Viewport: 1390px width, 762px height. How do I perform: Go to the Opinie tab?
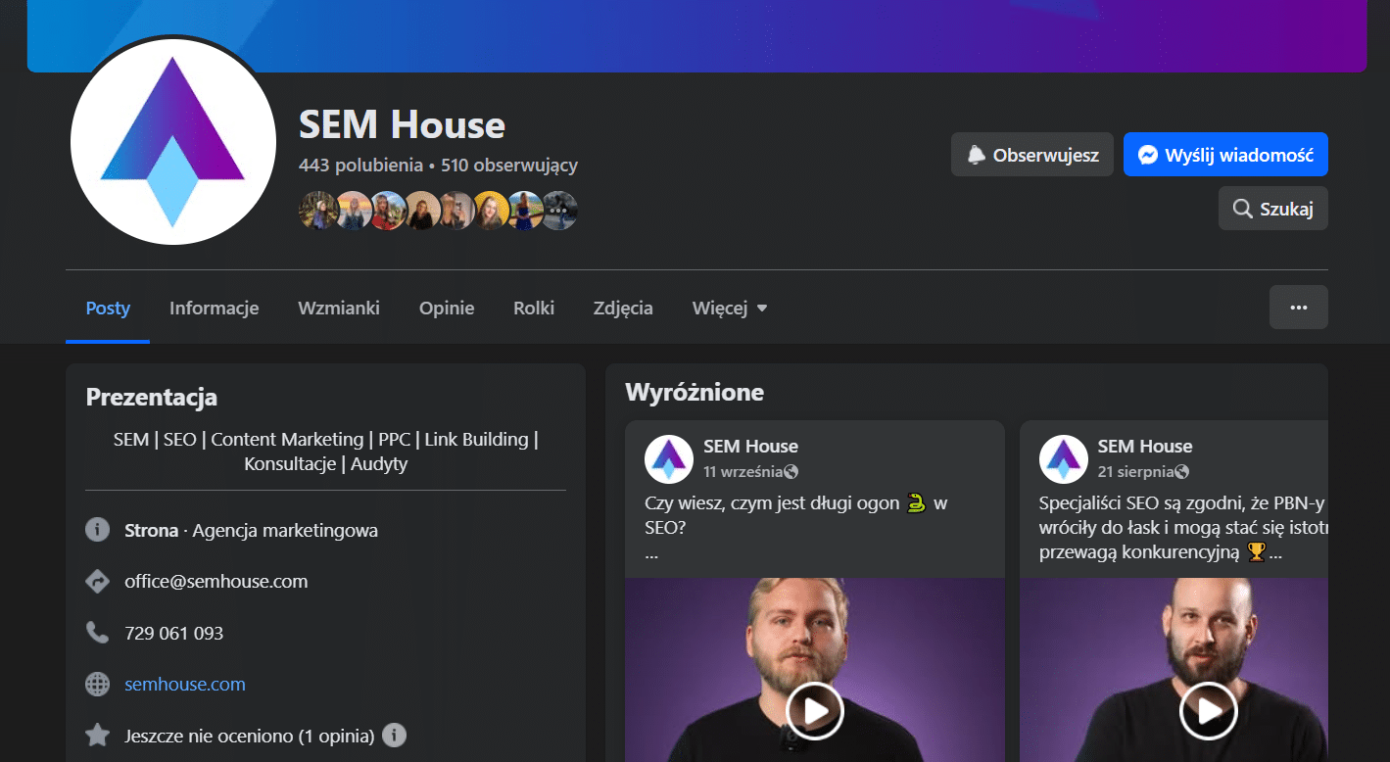447,308
